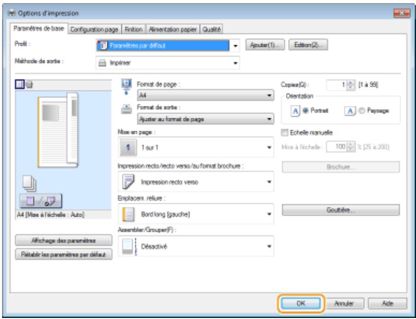The height and width of the screenshot is (319, 416).
Task: Open the Emplacem. reliure dropdown
Action: [x=196, y=214]
